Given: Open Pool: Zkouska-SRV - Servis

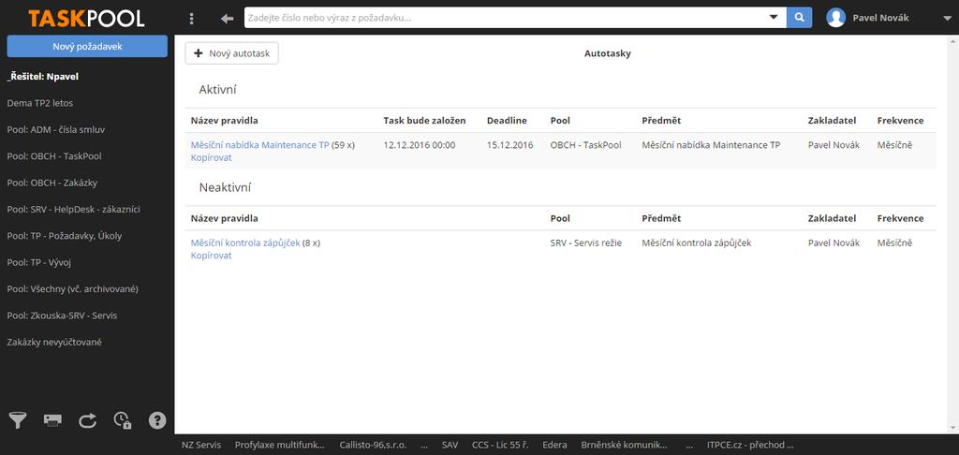Looking at the screenshot, I should pyautogui.click(x=62, y=316).
